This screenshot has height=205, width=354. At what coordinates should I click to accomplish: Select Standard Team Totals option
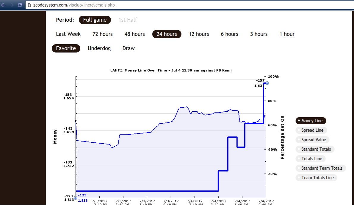coord(321,168)
